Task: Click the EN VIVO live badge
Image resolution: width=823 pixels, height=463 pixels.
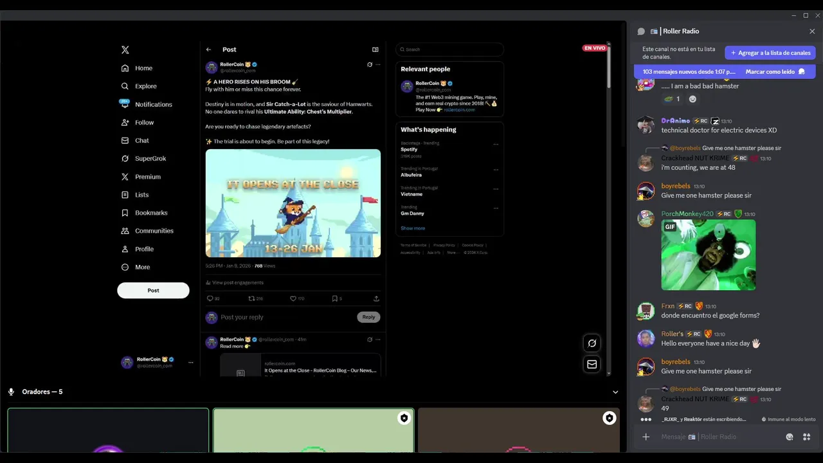Action: (595, 48)
